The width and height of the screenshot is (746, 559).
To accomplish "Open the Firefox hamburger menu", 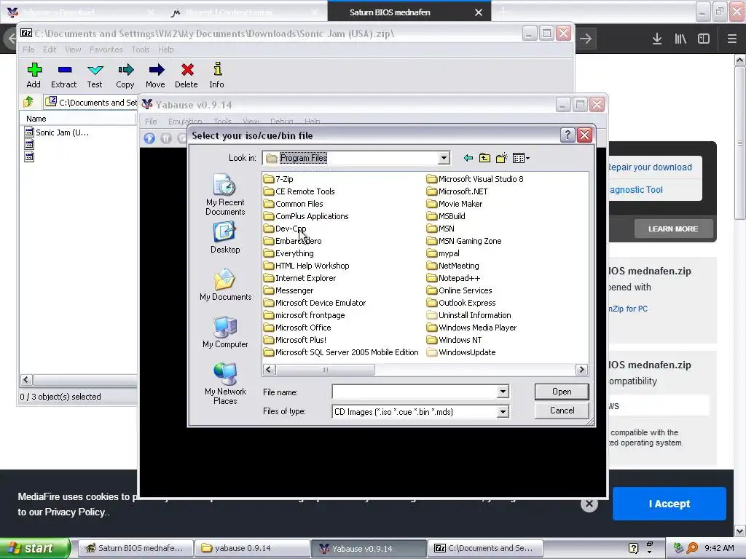I will (731, 39).
